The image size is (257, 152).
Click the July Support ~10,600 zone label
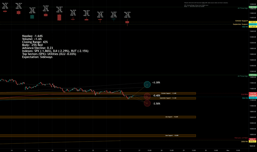tap(172, 117)
